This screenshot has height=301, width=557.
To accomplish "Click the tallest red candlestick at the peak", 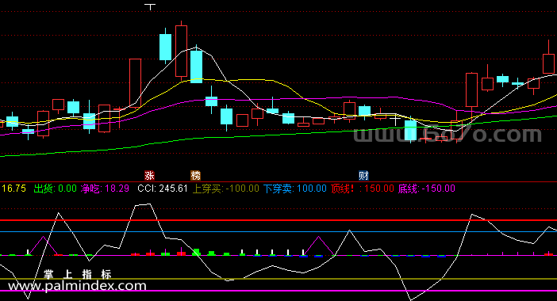I will click(181, 51).
